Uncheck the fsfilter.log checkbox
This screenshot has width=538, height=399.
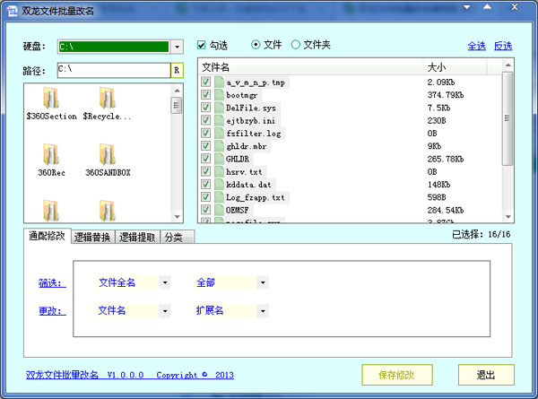click(x=205, y=133)
